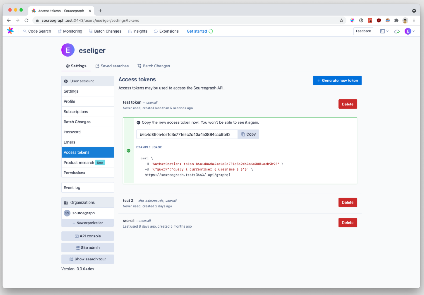Click the test 2 token name
This screenshot has width=424, height=295.
[x=128, y=201]
